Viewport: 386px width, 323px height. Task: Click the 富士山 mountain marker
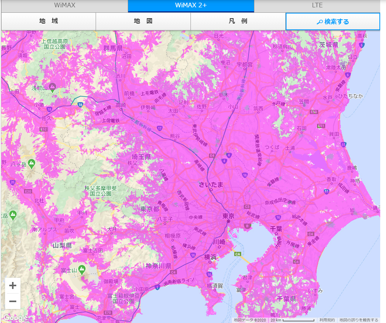pyautogui.click(x=82, y=270)
